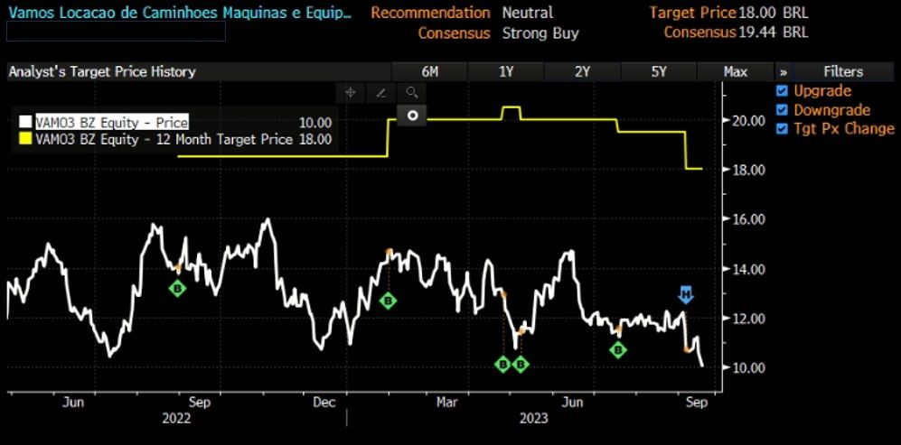Click the blue downgrade arrow marker
Image resolution: width=901 pixels, height=445 pixels.
pyautogui.click(x=686, y=294)
